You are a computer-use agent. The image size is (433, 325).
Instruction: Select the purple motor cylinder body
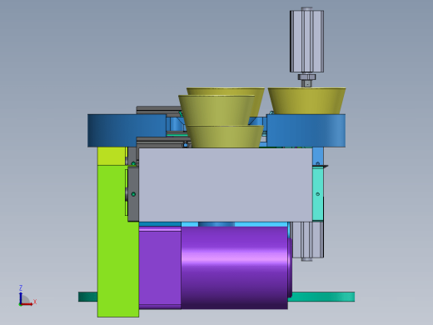(235, 267)
